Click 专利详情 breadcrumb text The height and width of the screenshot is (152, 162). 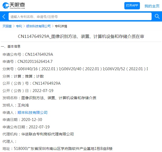pos(61,26)
